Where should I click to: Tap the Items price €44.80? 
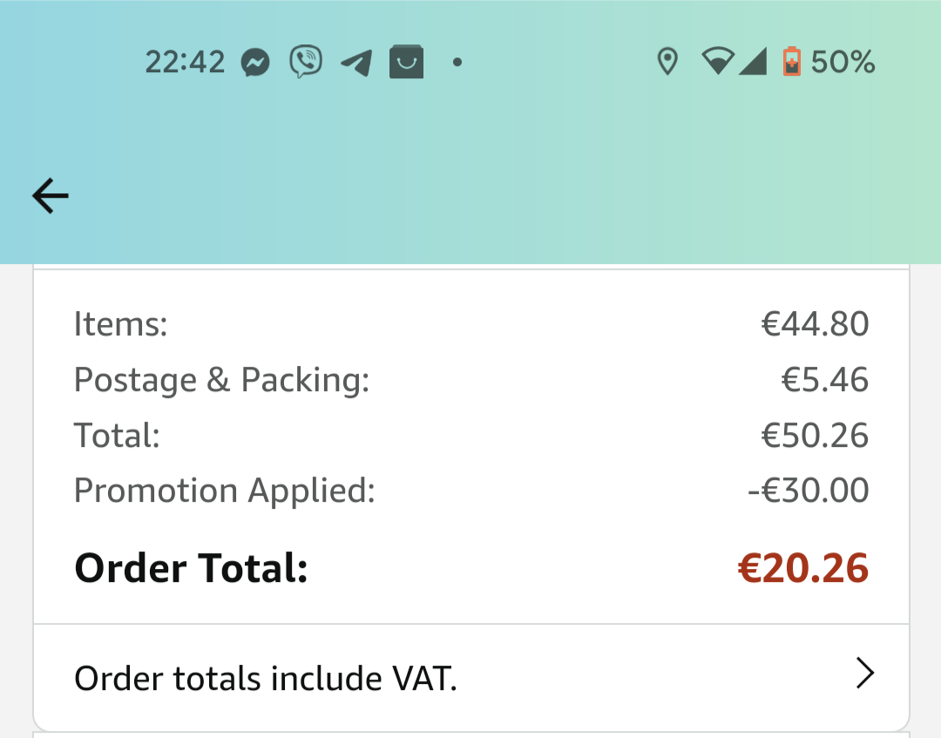tap(815, 324)
